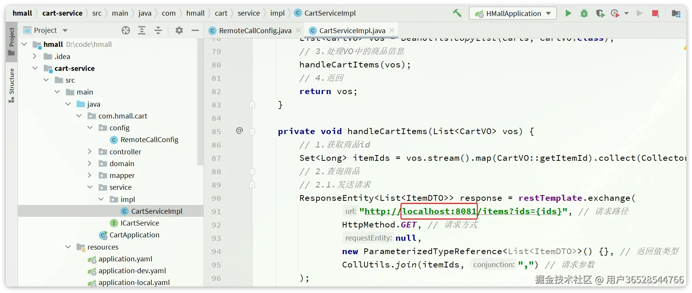Close the CartServiceImpl.java tab

(x=392, y=30)
